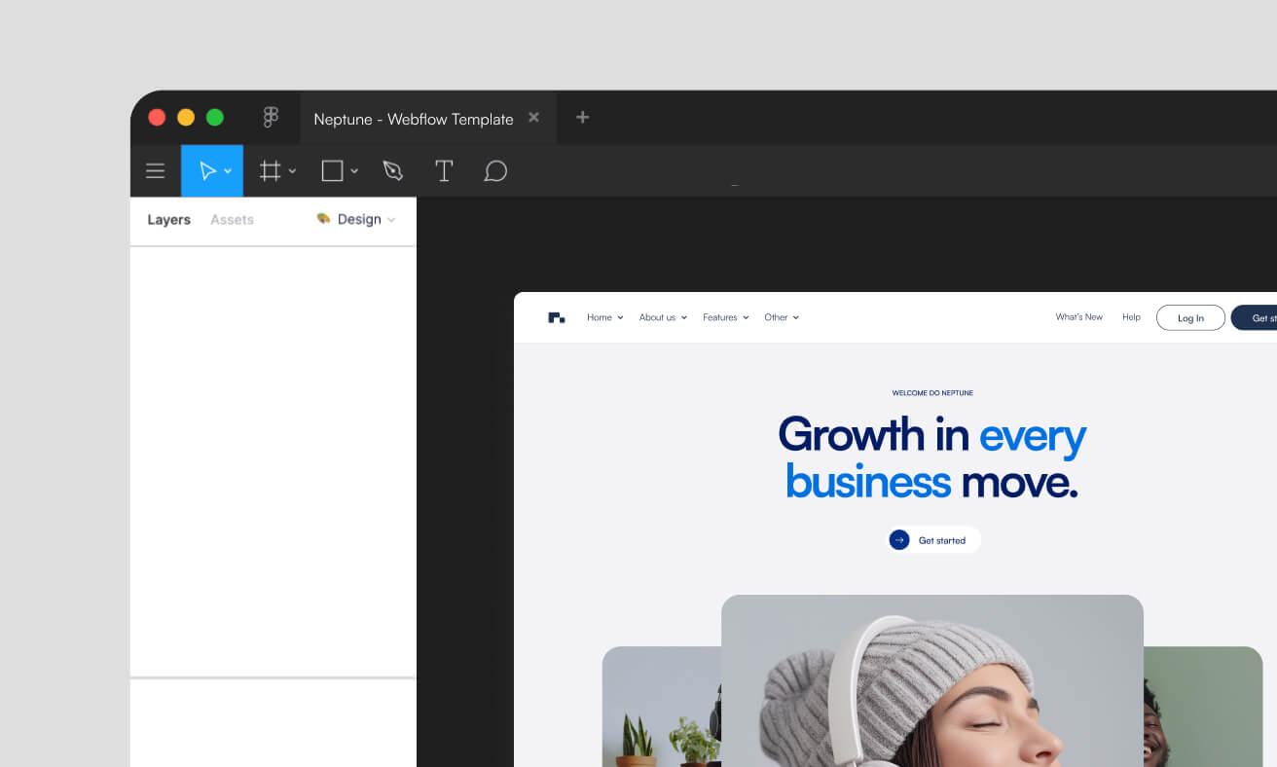The width and height of the screenshot is (1277, 767).
Task: Switch to the Layers tab
Action: coord(168,220)
